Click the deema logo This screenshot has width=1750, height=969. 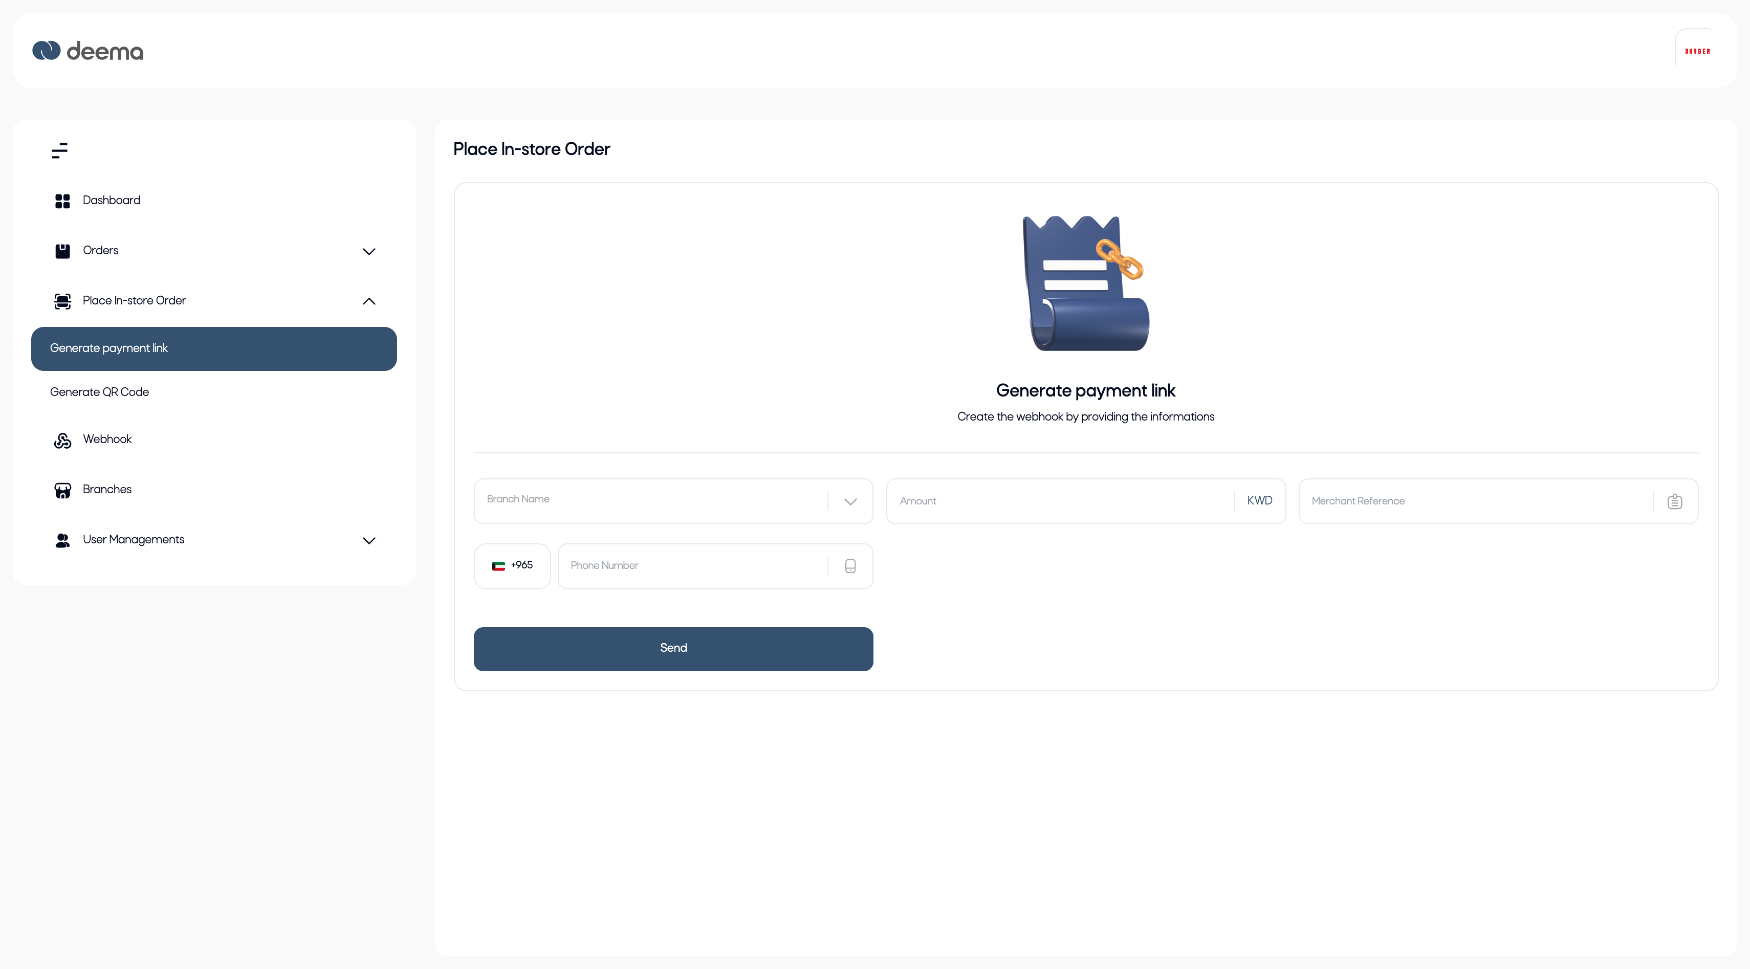coord(89,51)
